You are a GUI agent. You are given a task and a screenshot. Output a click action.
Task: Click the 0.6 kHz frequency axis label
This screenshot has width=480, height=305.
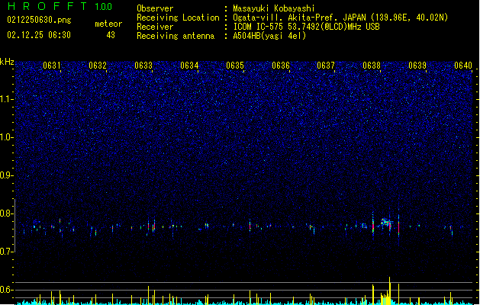pos(7,290)
